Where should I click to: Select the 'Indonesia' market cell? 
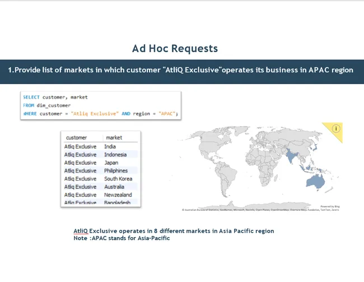pos(115,155)
